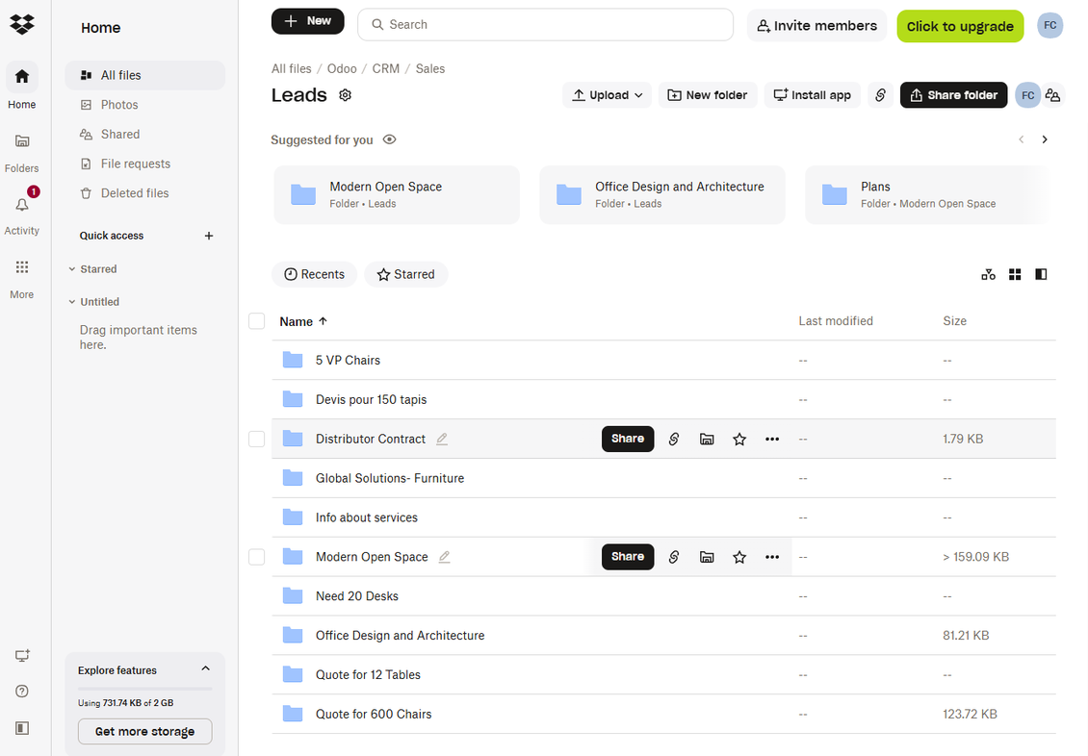The width and height of the screenshot is (1088, 756).
Task: Focus the Search field
Action: click(545, 24)
